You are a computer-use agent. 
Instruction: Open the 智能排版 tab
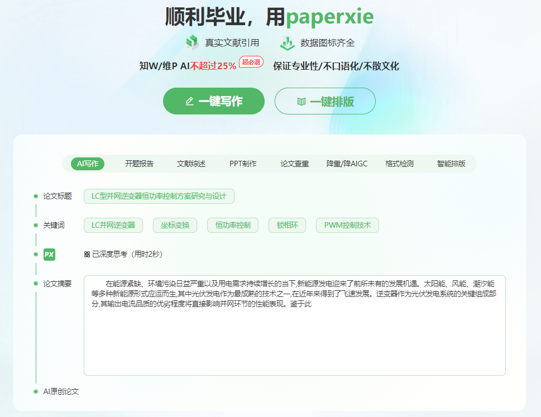(x=451, y=164)
